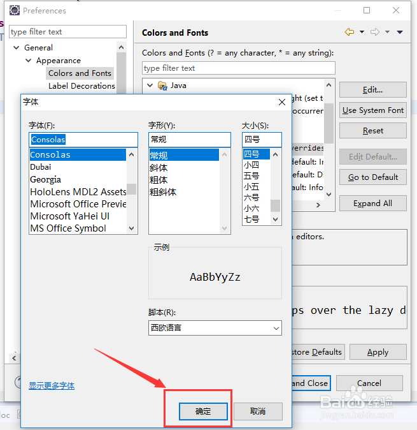Viewport: 417px width, 430px height.
Task: Open the back history dropdown arrow
Action: (x=362, y=32)
